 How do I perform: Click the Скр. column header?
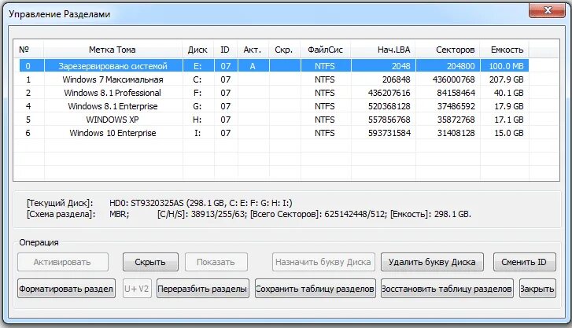coord(284,50)
